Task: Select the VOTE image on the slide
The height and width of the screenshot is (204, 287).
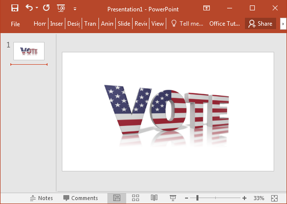Action: [166, 115]
